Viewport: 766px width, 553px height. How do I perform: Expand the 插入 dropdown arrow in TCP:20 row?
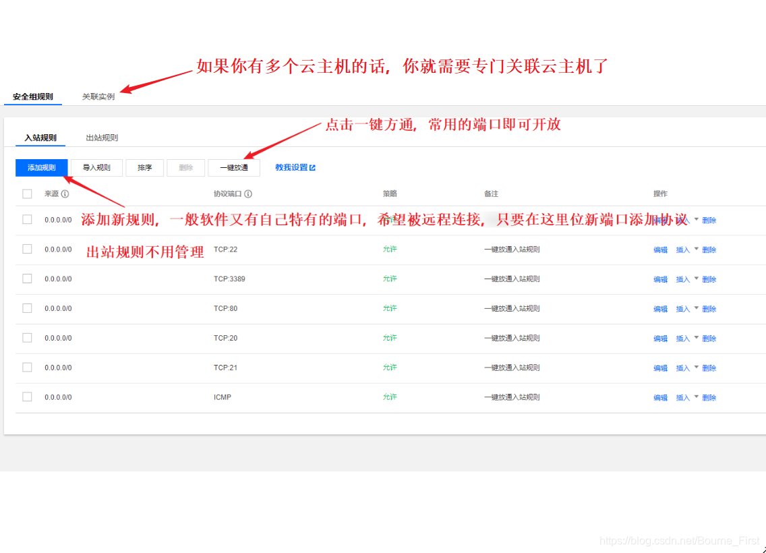click(x=696, y=338)
